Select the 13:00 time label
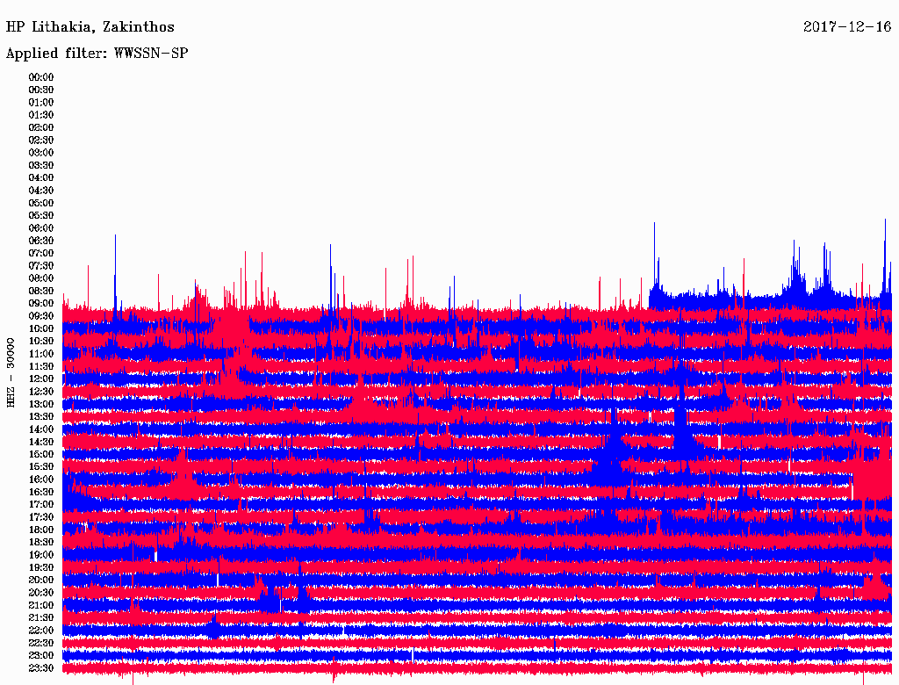This screenshot has height=685, width=899. tap(41, 404)
